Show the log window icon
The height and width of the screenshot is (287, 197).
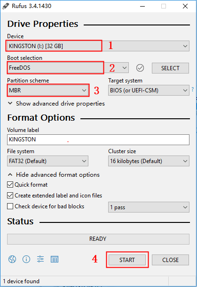tap(55, 259)
